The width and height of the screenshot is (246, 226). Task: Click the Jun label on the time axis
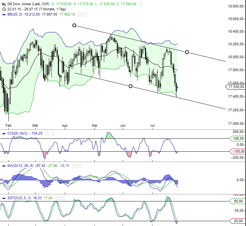pos(123,125)
